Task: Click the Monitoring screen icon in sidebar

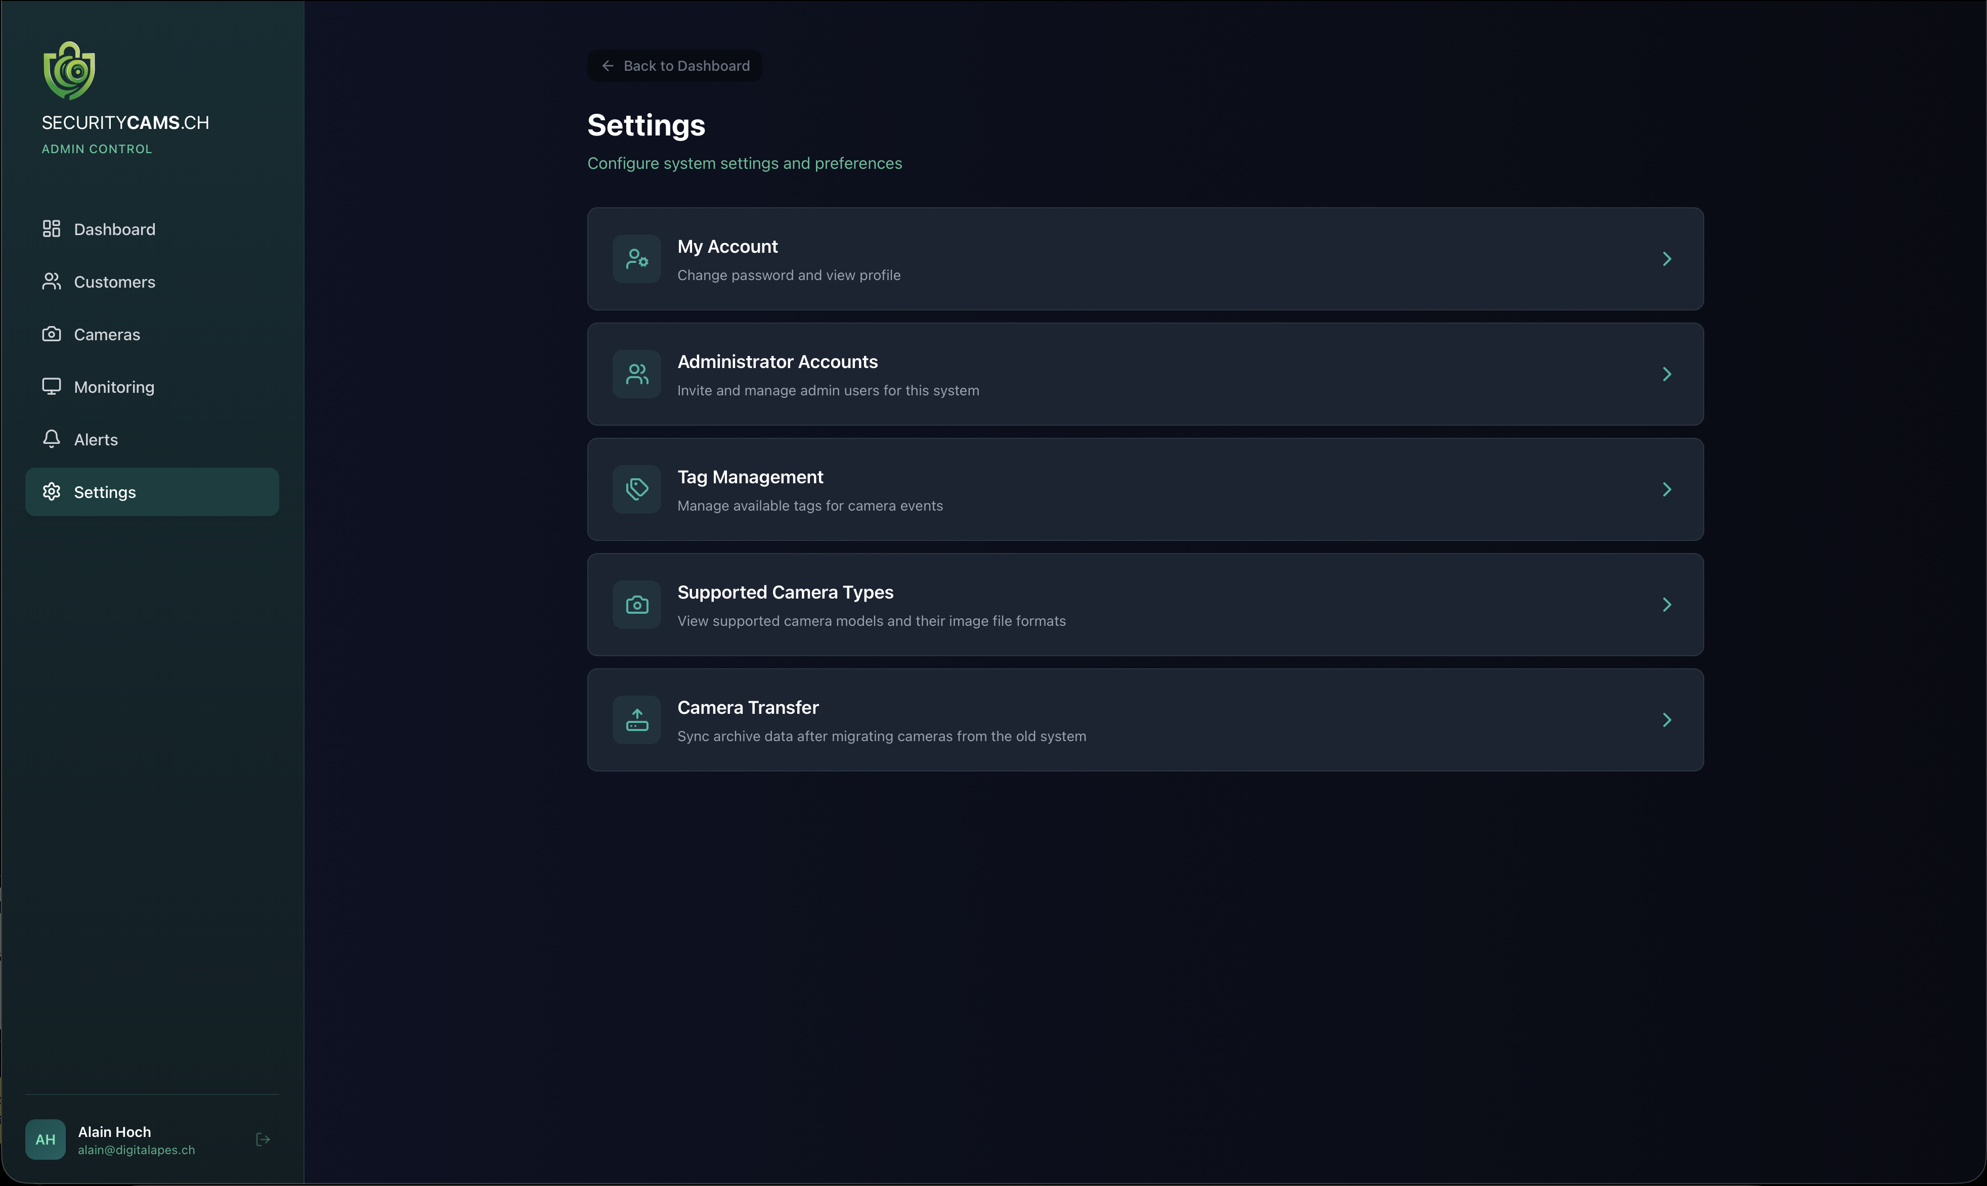Action: [x=51, y=387]
